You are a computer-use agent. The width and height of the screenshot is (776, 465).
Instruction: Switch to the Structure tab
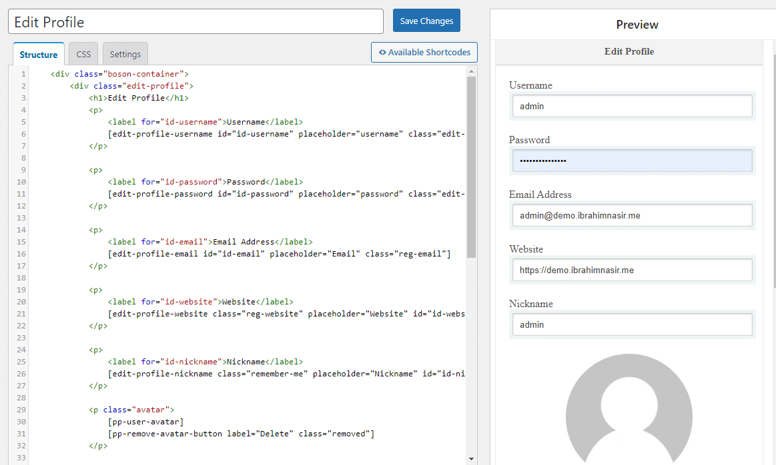pos(39,55)
